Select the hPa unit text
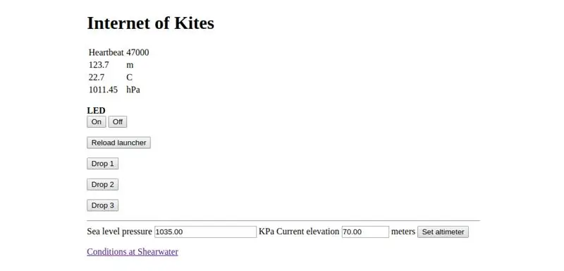This screenshot has width=564, height=271. click(133, 90)
